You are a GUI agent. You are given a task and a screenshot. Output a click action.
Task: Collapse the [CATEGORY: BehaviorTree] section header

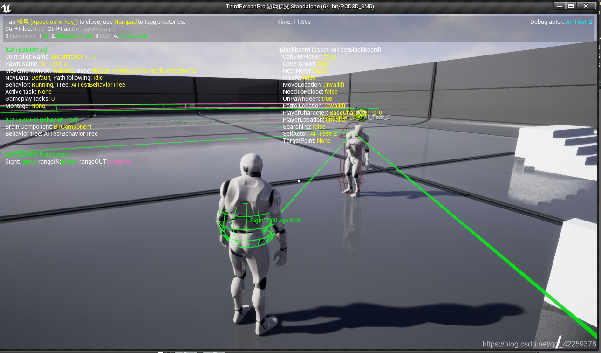click(41, 119)
